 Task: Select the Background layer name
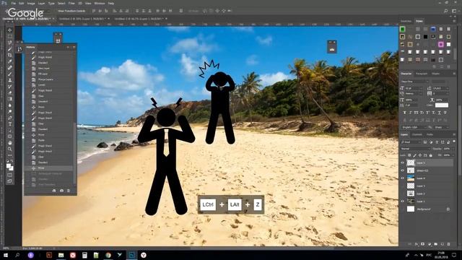[424, 209]
